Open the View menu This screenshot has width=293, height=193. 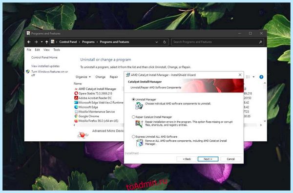click(46, 50)
